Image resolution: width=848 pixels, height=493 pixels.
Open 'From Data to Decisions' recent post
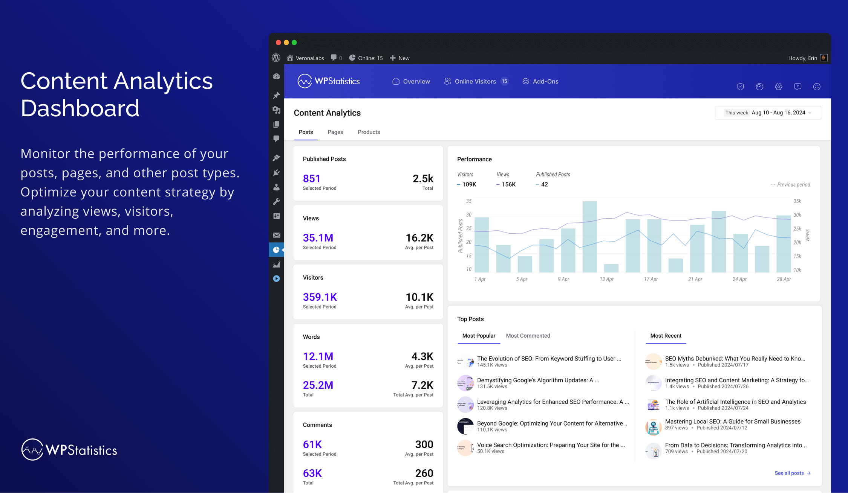click(x=736, y=445)
